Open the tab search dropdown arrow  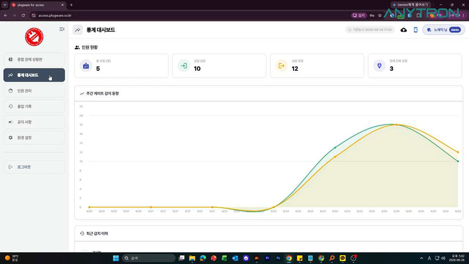5,5
